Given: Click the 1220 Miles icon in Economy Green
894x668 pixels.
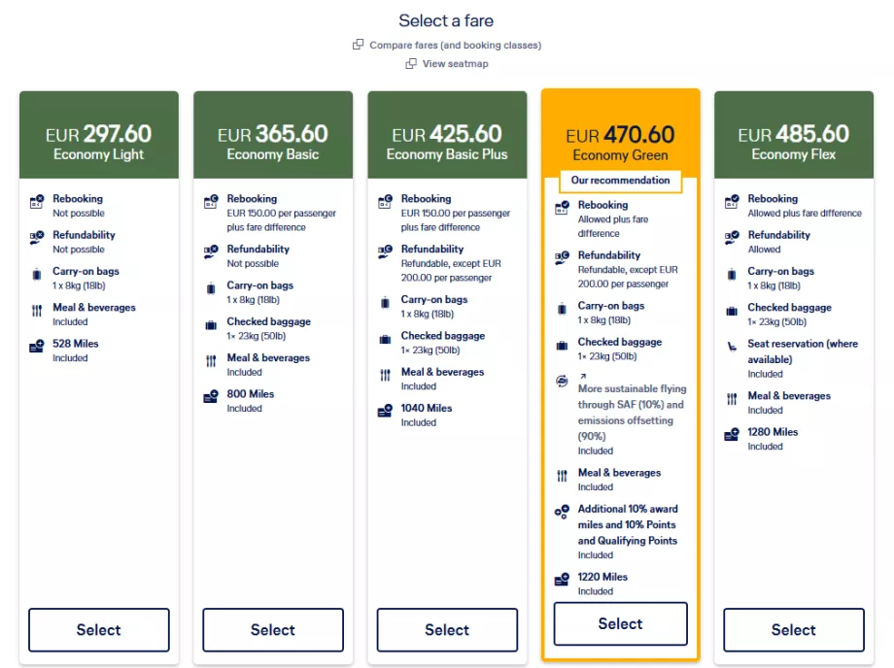Looking at the screenshot, I should pyautogui.click(x=562, y=581).
